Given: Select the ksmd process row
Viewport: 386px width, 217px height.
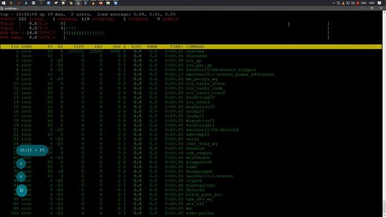Looking at the screenshot, I should (191, 167).
